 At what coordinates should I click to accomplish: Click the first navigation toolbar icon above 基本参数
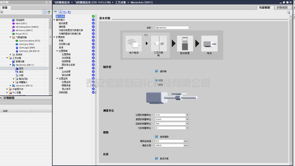tap(55, 12)
